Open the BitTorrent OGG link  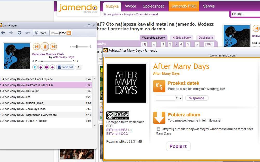117,134
